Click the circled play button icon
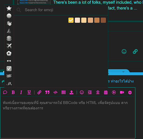The height and width of the screenshot is (139, 143). coord(114,92)
